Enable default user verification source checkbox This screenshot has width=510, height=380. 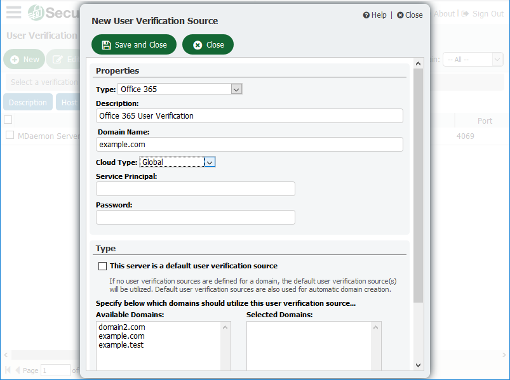(x=102, y=266)
